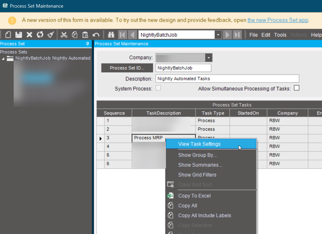The width and height of the screenshot is (322, 234).
Task: Choose View Task Settings from the context menu
Action: [211, 144]
